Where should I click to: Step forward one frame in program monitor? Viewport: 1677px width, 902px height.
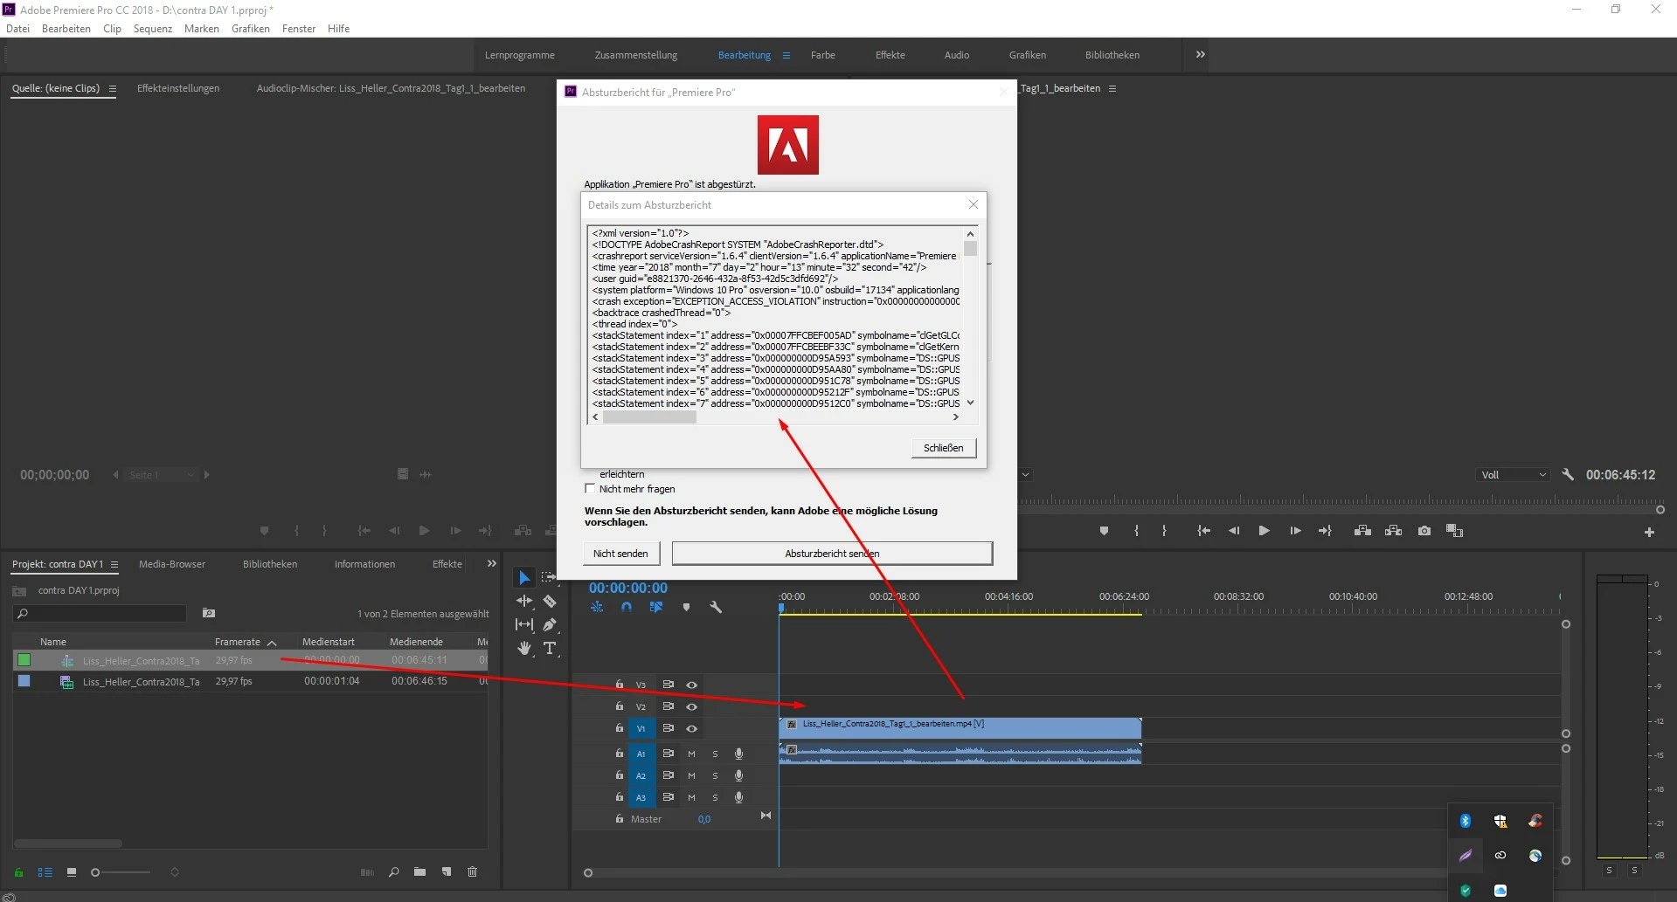tap(1295, 531)
